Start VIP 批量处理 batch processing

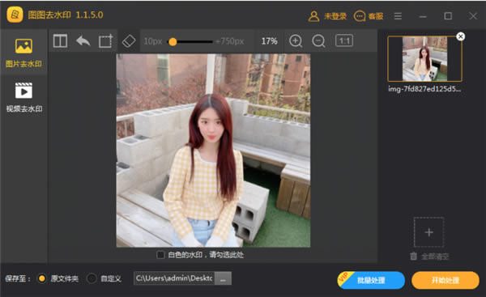pyautogui.click(x=371, y=280)
